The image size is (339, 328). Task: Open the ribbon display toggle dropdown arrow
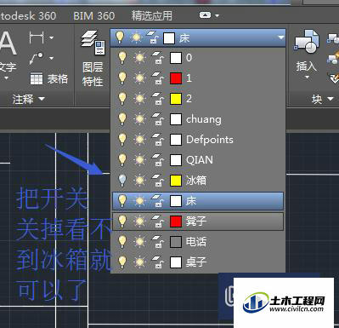point(218,15)
